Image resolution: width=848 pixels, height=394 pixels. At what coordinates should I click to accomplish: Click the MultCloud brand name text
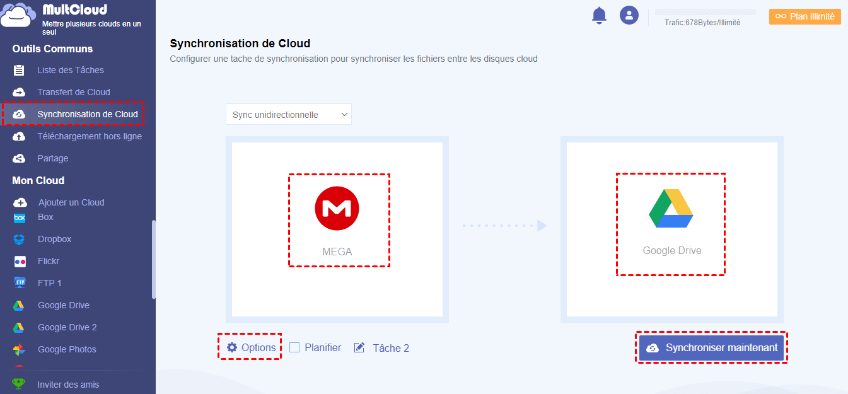point(74,9)
